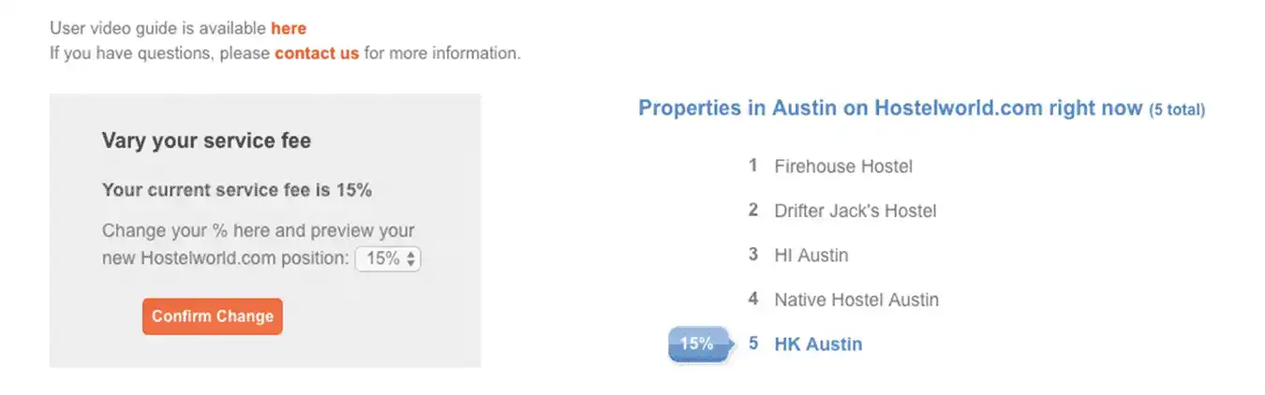Click the "(5 total)" count label
The height and width of the screenshot is (395, 1265).
[x=1177, y=110]
